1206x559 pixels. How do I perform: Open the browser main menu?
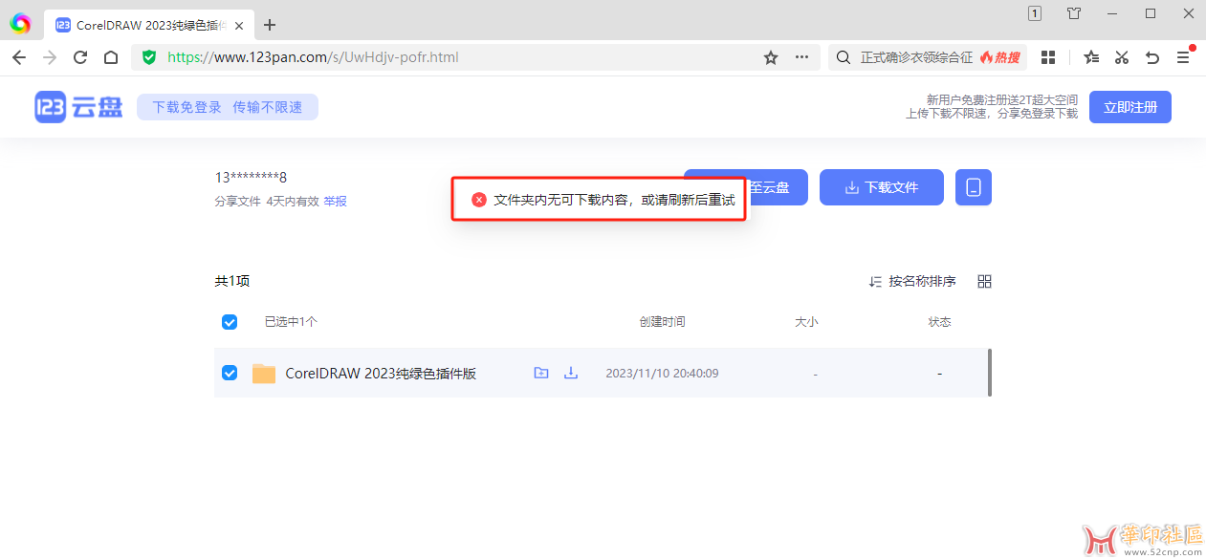pos(1183,57)
